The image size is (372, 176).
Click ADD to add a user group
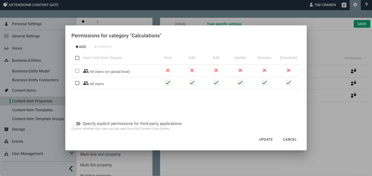click(x=81, y=47)
